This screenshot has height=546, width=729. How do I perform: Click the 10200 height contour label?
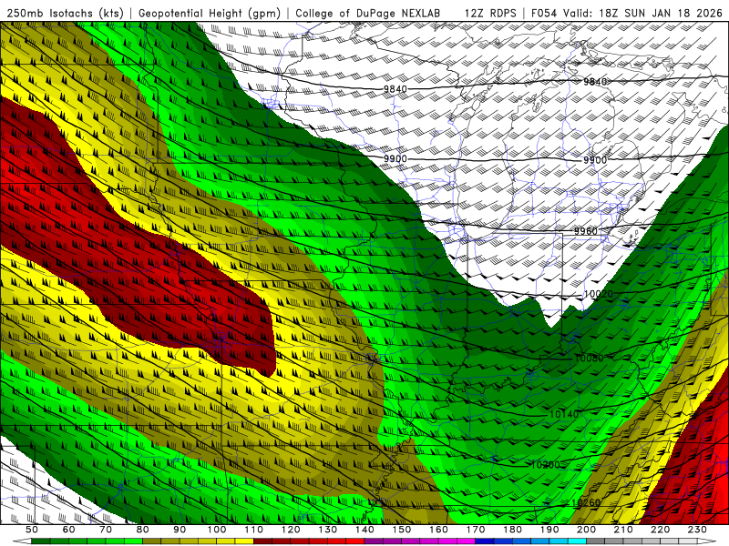[545, 464]
